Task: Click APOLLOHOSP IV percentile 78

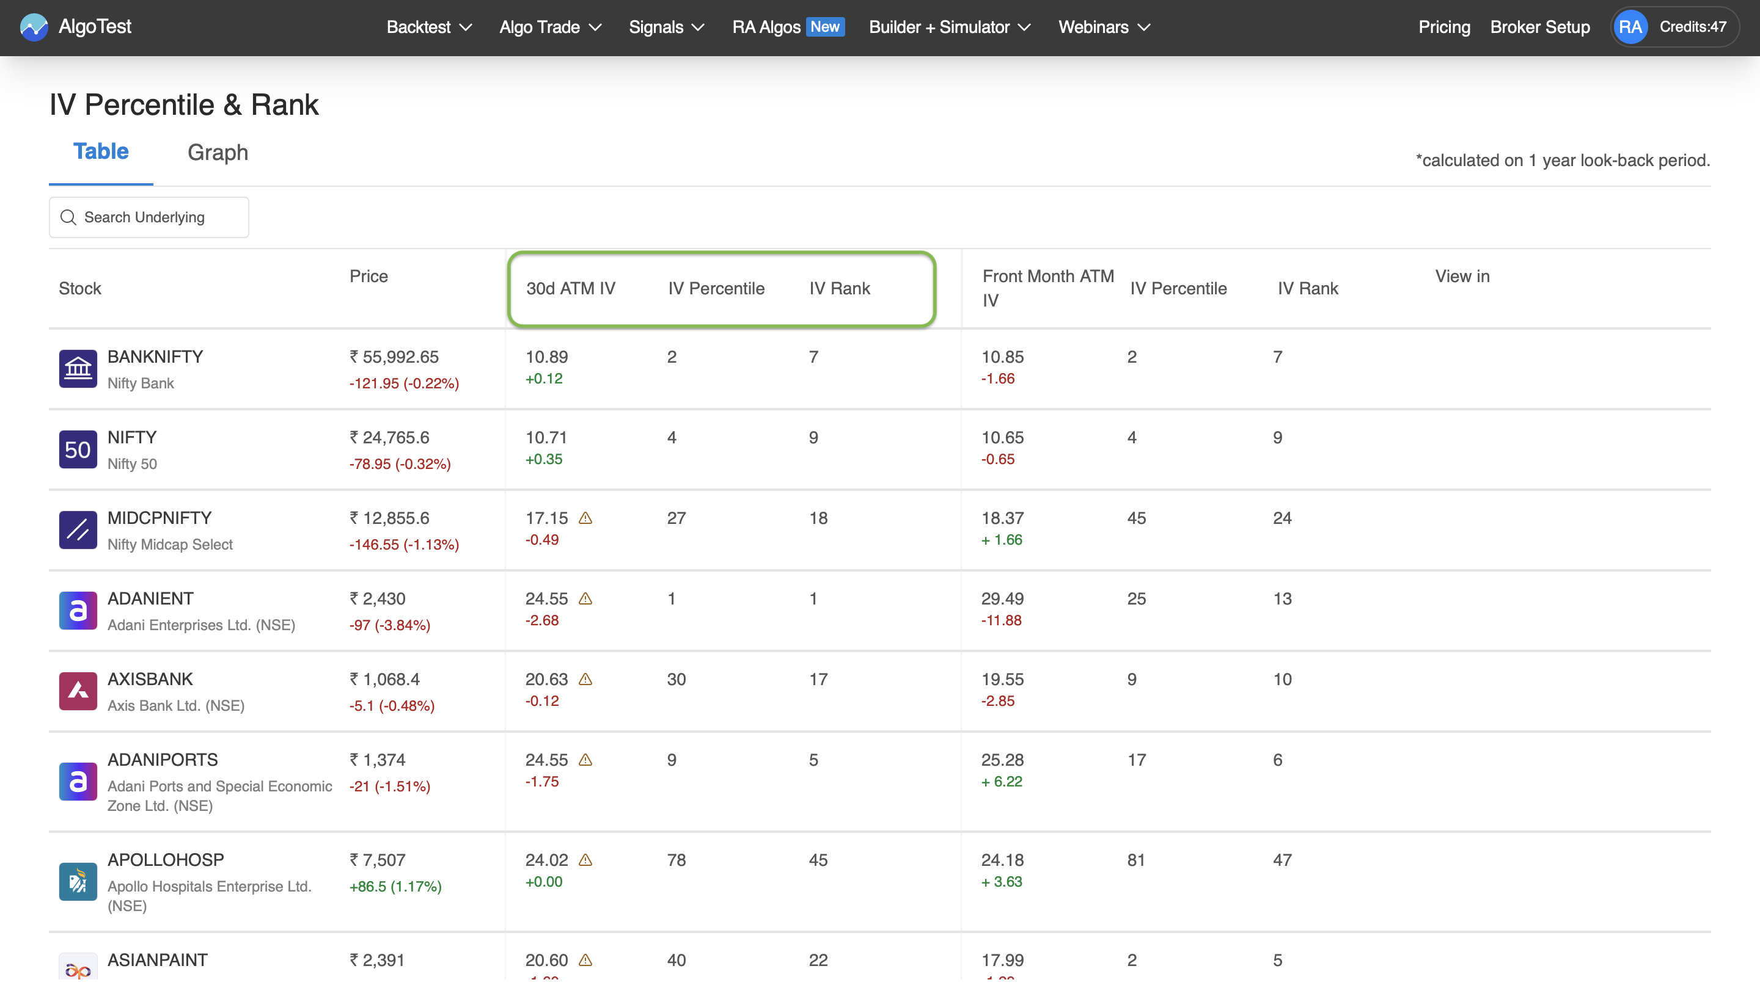Action: (676, 860)
